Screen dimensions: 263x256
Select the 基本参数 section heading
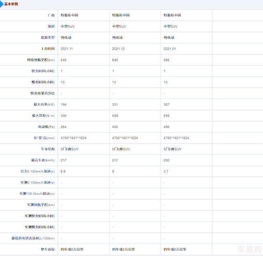coord(11,4)
